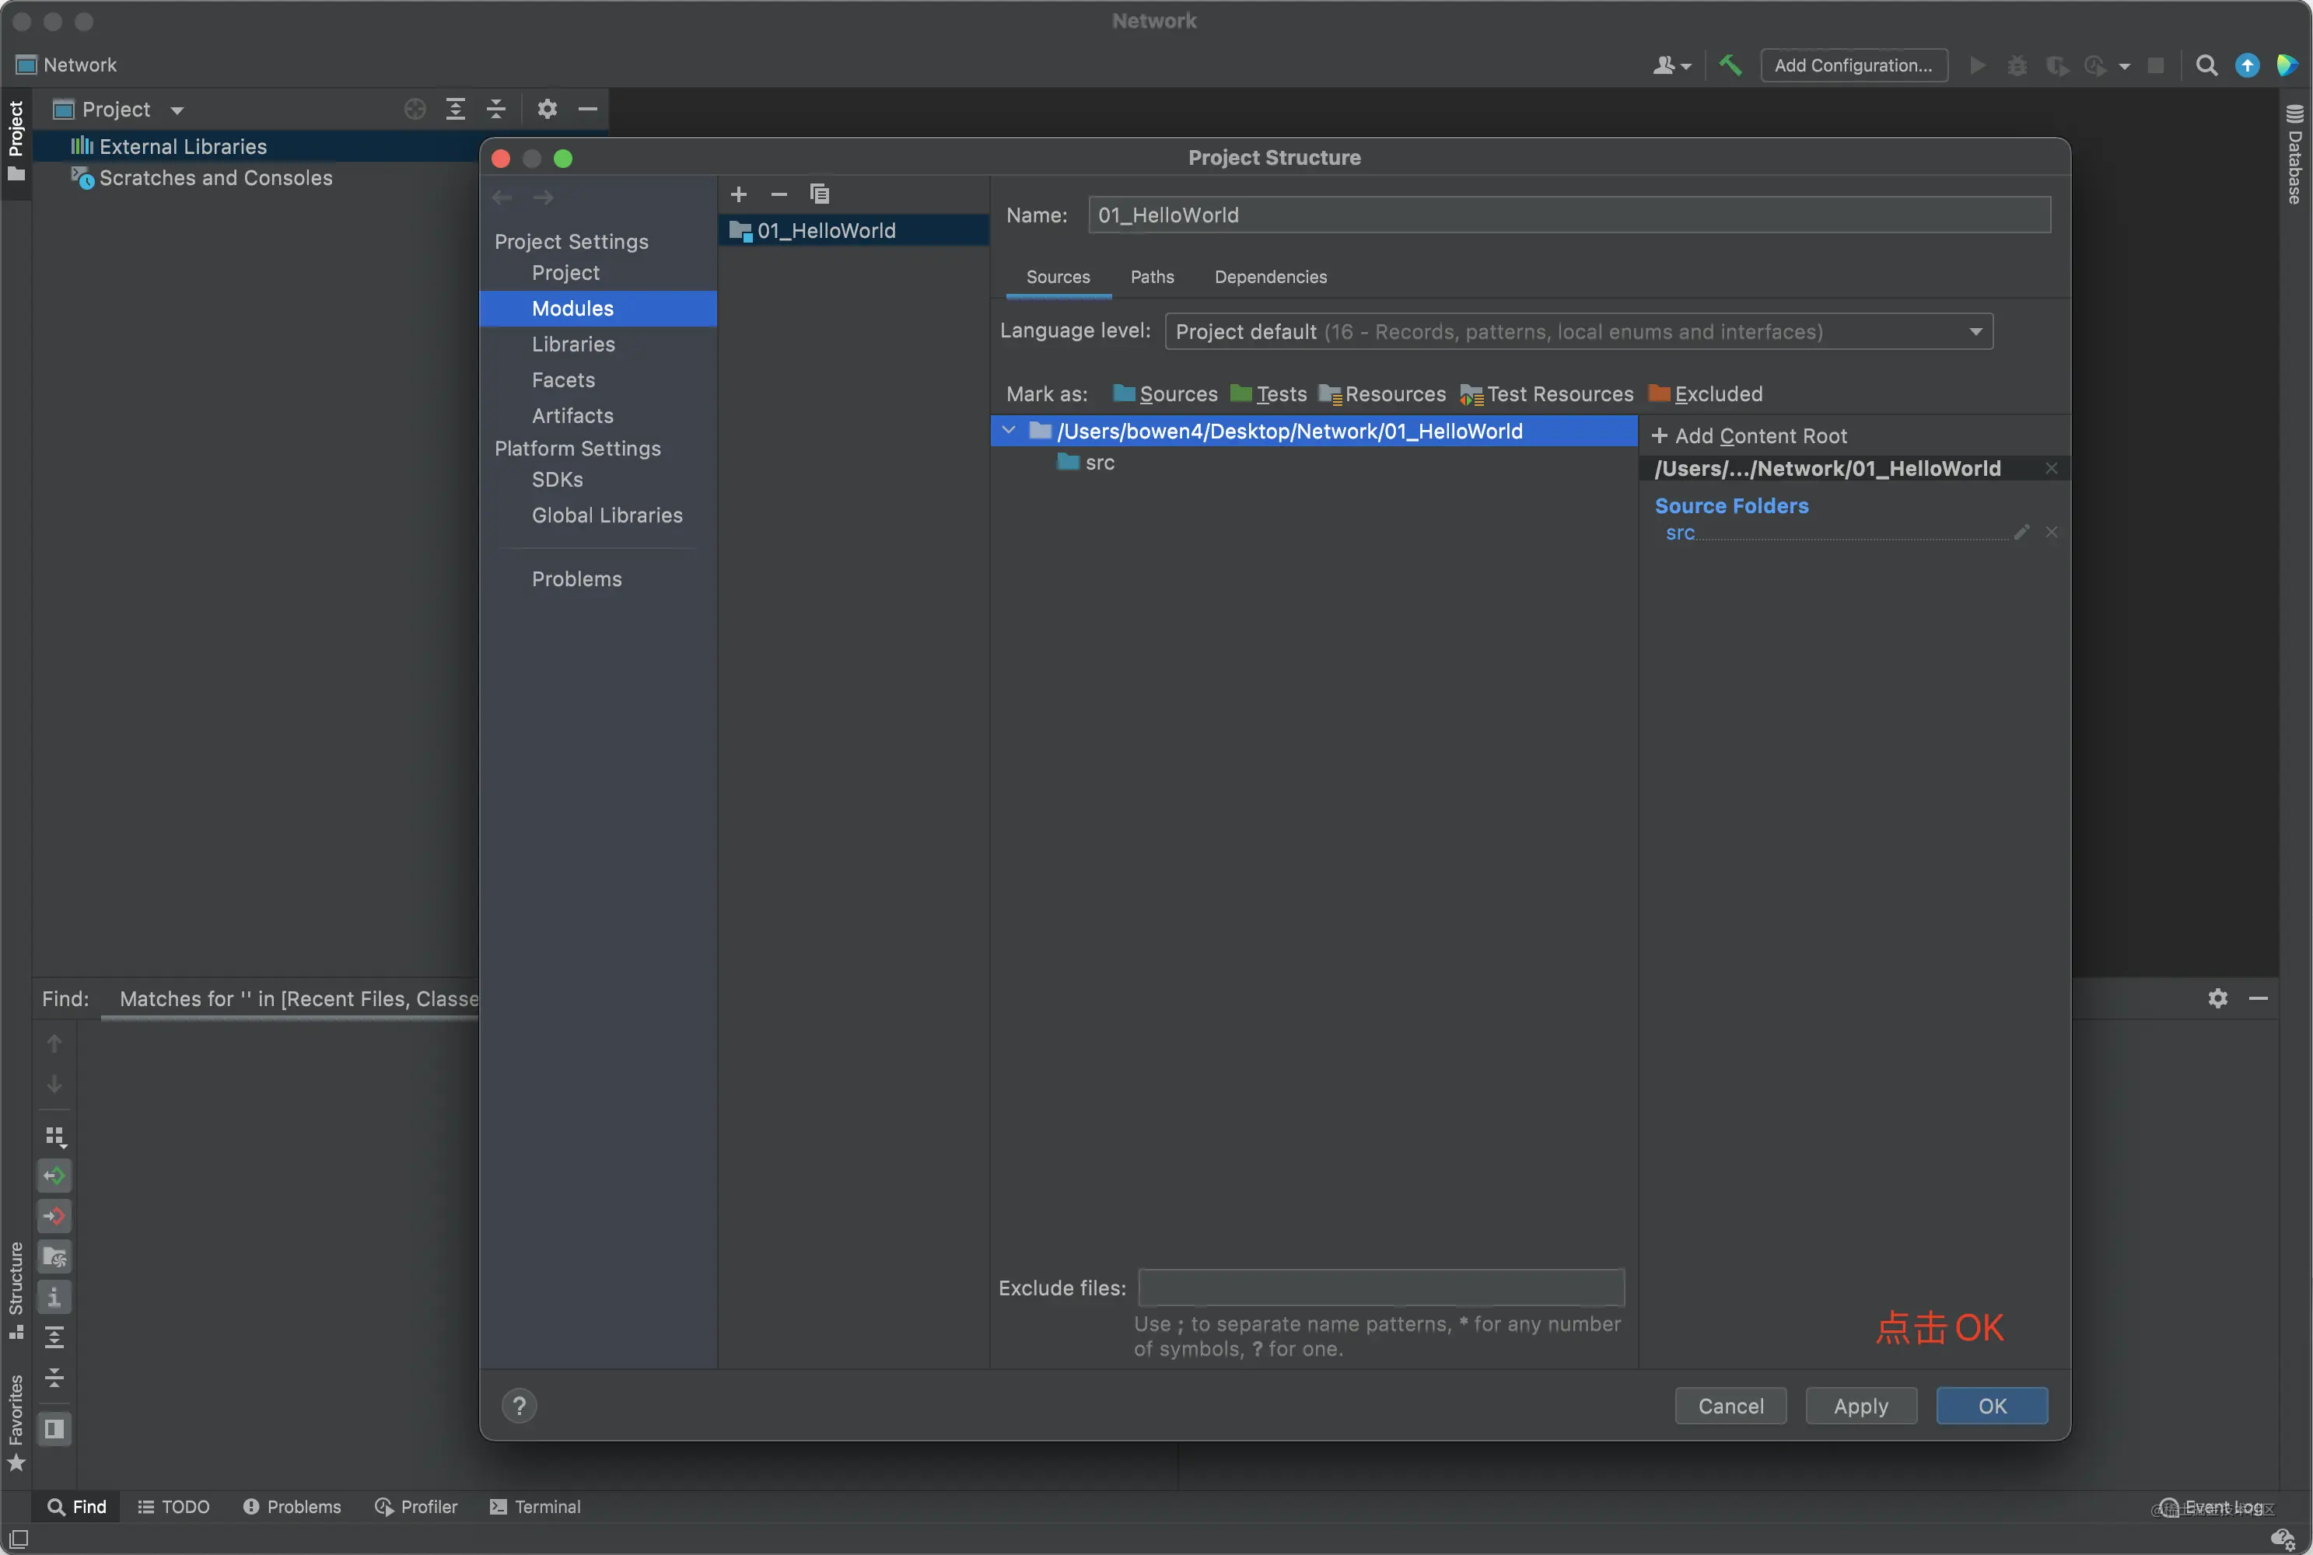This screenshot has height=1555, width=2313.
Task: Open the Project view dropdown arrow
Action: tap(177, 110)
